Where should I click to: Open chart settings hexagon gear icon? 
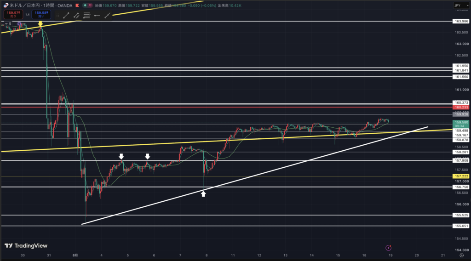462,255
